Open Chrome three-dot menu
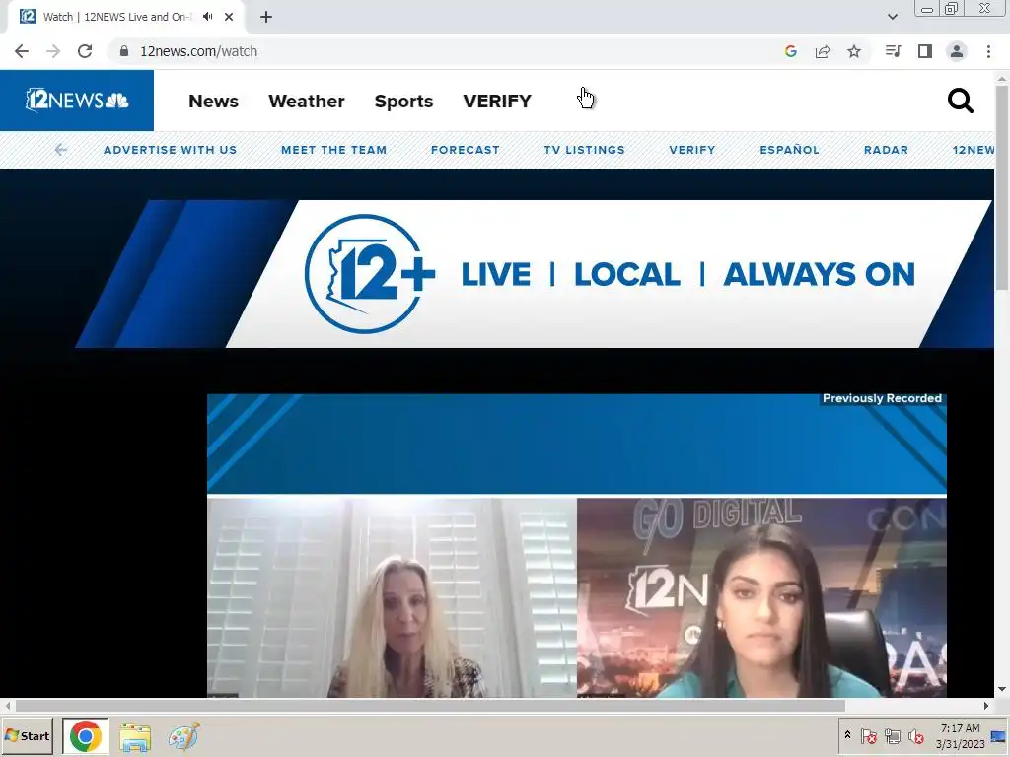1010x757 pixels. pyautogui.click(x=988, y=51)
